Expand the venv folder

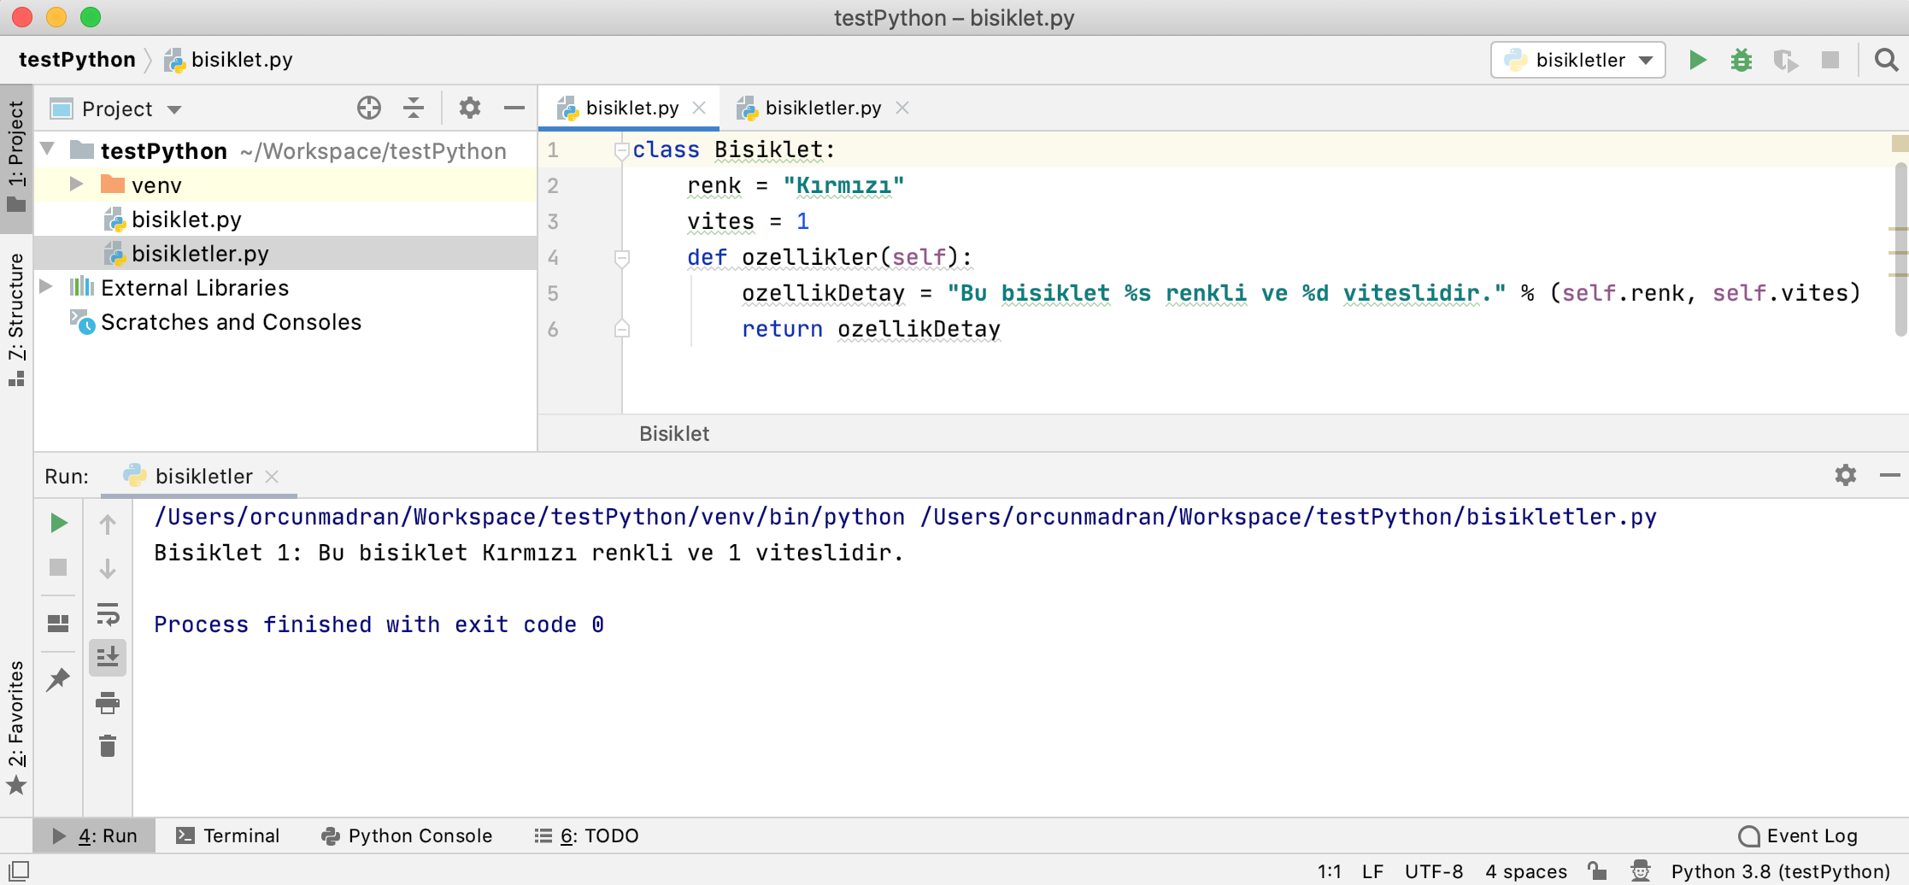click(76, 184)
